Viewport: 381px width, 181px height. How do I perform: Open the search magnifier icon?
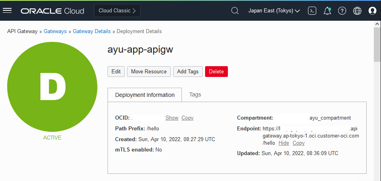pos(235,11)
